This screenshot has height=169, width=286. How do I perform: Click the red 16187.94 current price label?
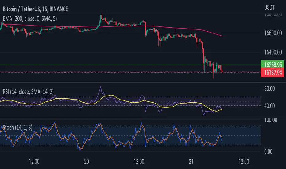pyautogui.click(x=272, y=72)
